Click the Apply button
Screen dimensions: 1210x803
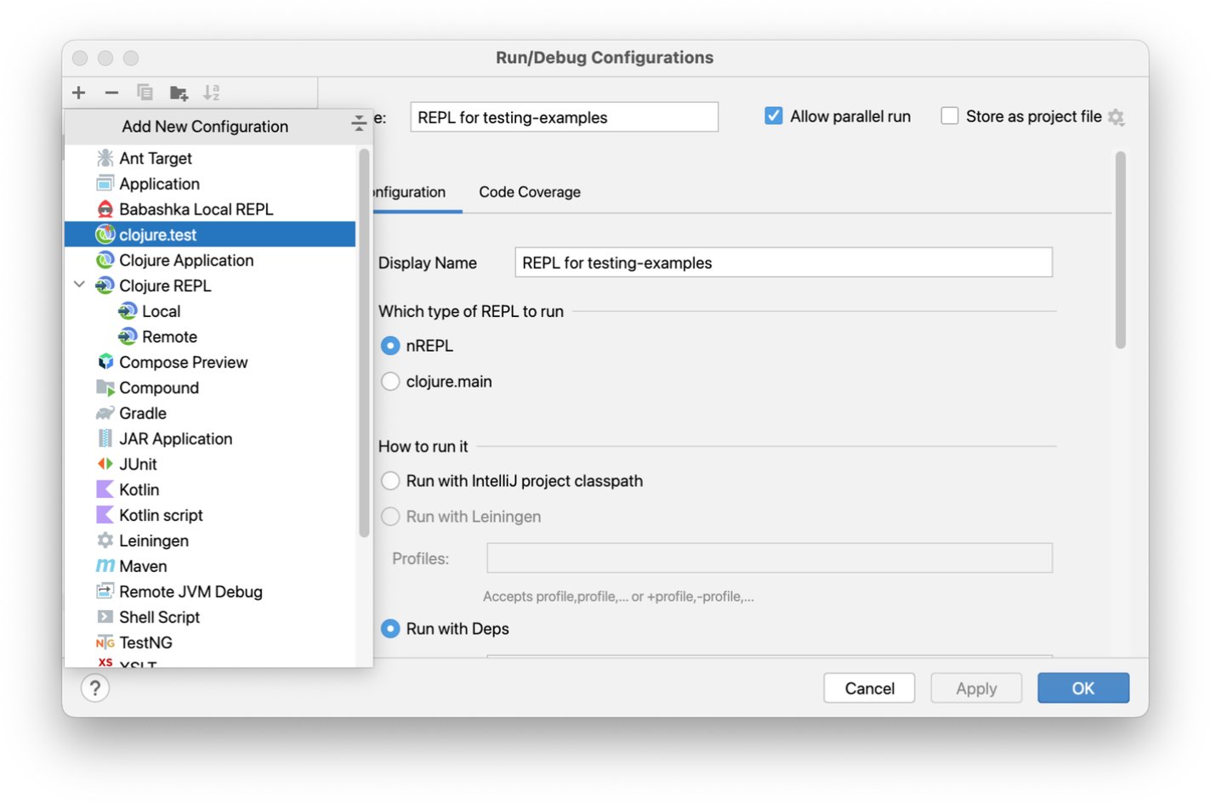tap(976, 688)
